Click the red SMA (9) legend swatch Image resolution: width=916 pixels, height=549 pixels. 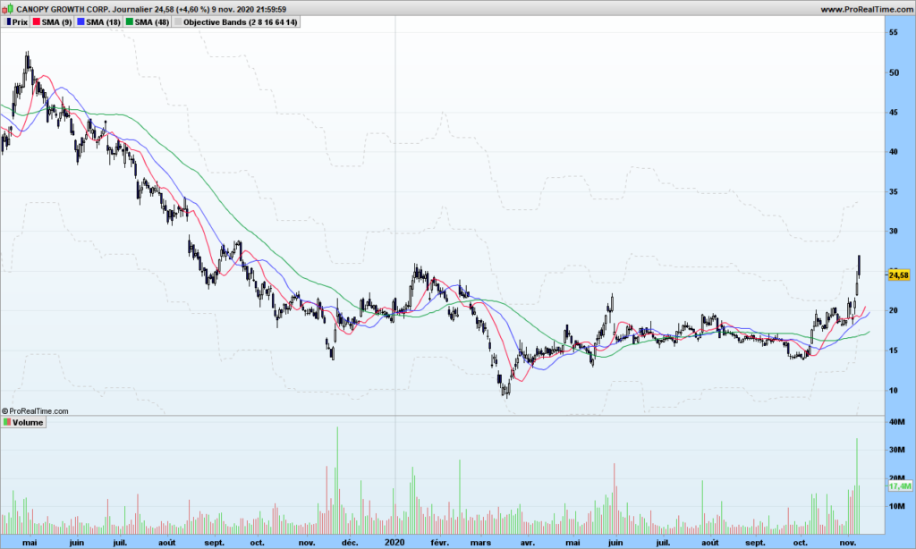[36, 22]
